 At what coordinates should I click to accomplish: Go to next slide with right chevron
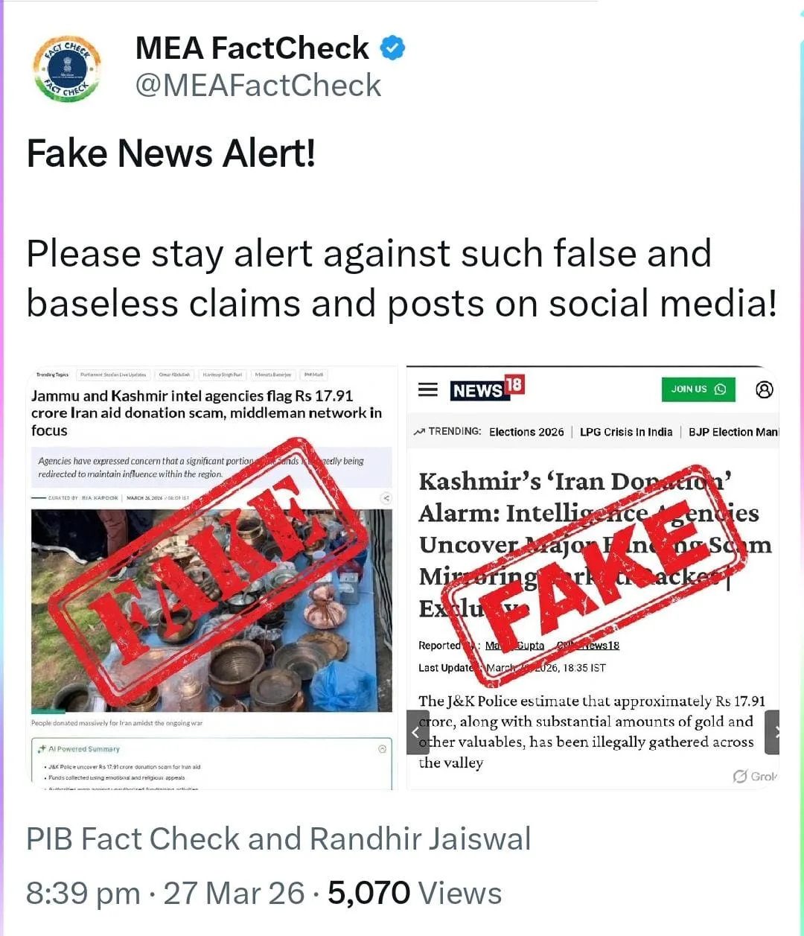pos(773,732)
